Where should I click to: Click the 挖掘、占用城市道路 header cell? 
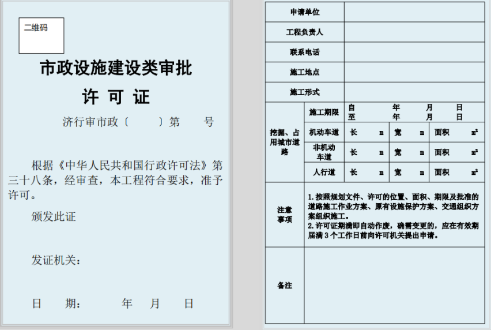(x=285, y=142)
